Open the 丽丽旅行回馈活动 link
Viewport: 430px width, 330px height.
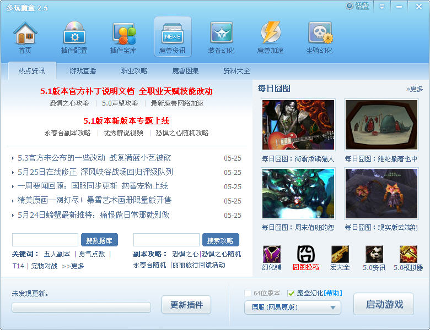pyautogui.click(x=199, y=265)
